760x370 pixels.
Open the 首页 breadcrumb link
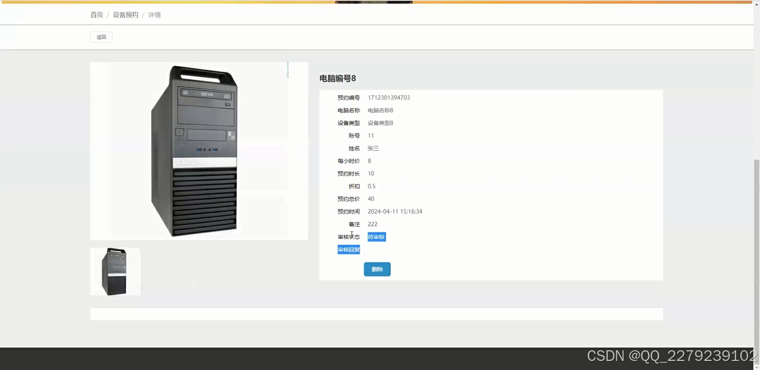[96, 14]
